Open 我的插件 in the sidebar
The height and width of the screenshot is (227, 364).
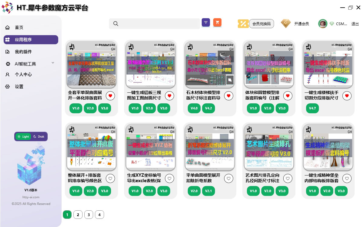[x=23, y=52]
